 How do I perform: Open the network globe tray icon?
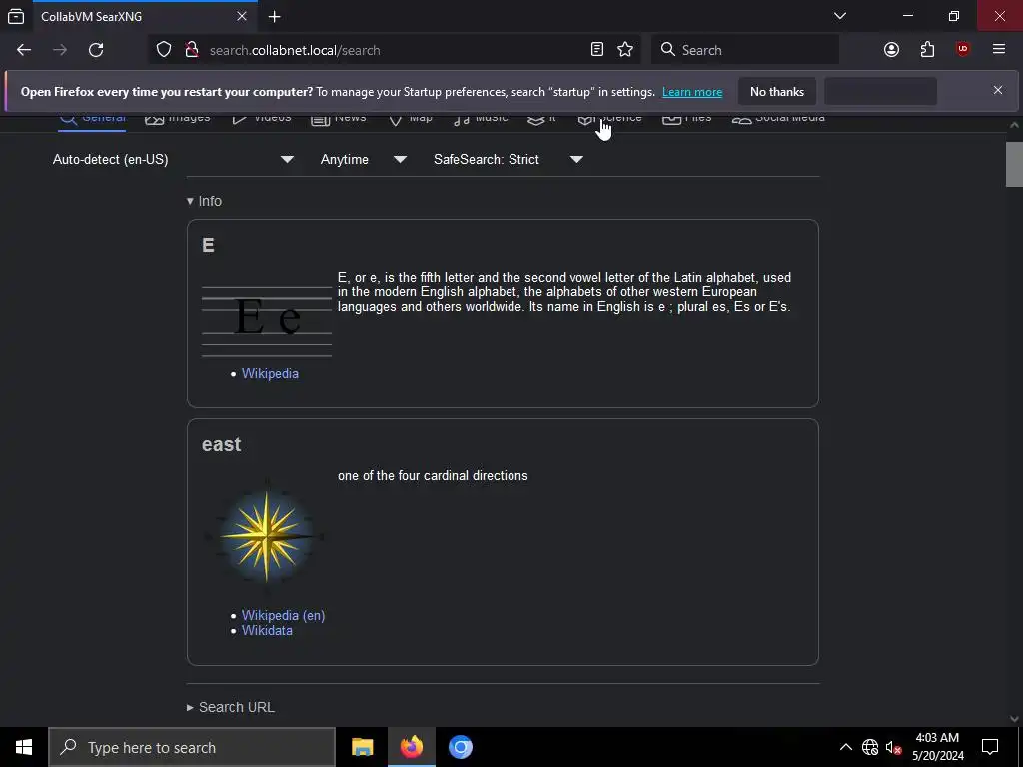pos(870,747)
